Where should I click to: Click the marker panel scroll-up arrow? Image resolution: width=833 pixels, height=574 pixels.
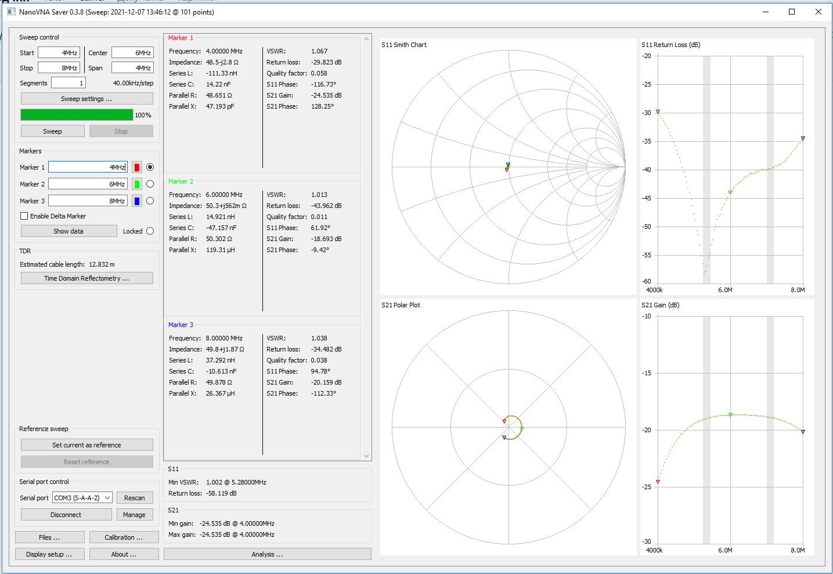click(366, 40)
